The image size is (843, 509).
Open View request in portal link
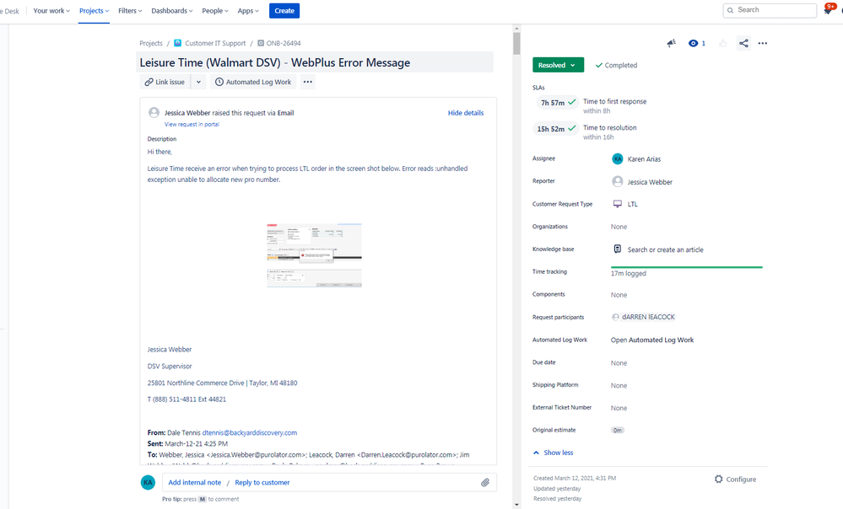192,124
